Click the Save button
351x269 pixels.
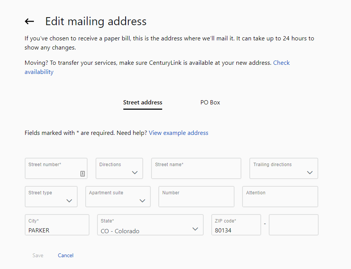pyautogui.click(x=38, y=256)
